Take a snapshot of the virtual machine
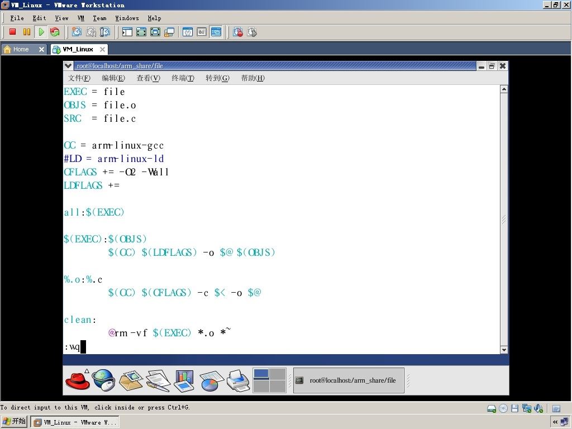The image size is (572, 429). 77,32
